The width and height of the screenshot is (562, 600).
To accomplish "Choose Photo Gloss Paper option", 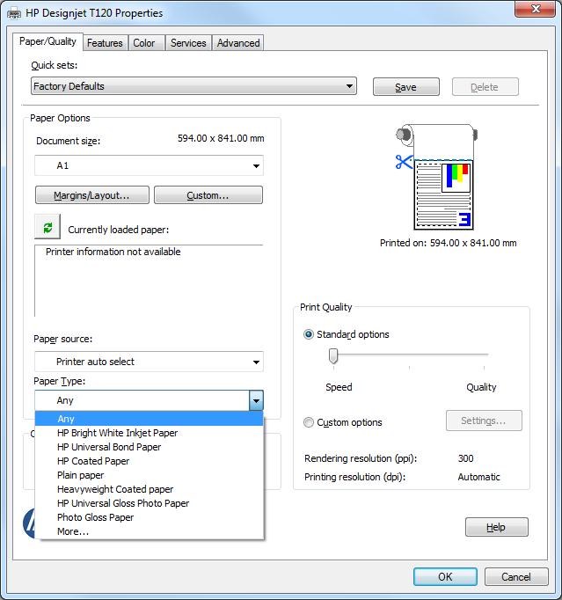I will [149, 517].
